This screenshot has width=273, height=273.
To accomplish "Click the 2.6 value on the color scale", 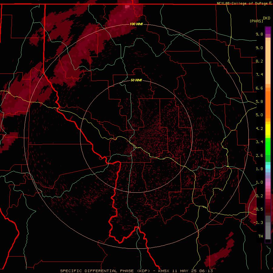I will [259, 156].
